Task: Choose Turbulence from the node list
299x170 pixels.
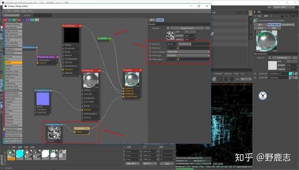Action: click(x=13, y=83)
